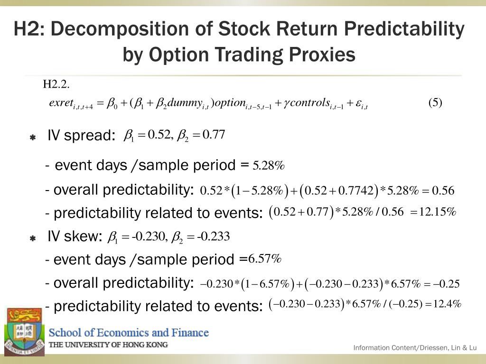
Task: Click the University of Hong Kong crest logo
Action: coord(24,331)
